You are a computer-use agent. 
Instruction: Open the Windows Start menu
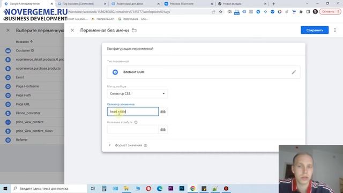click(5, 188)
